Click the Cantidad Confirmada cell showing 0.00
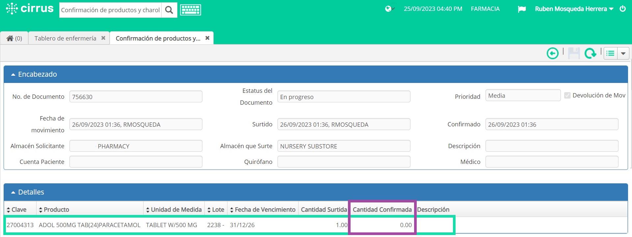632x237 pixels. 382,225
